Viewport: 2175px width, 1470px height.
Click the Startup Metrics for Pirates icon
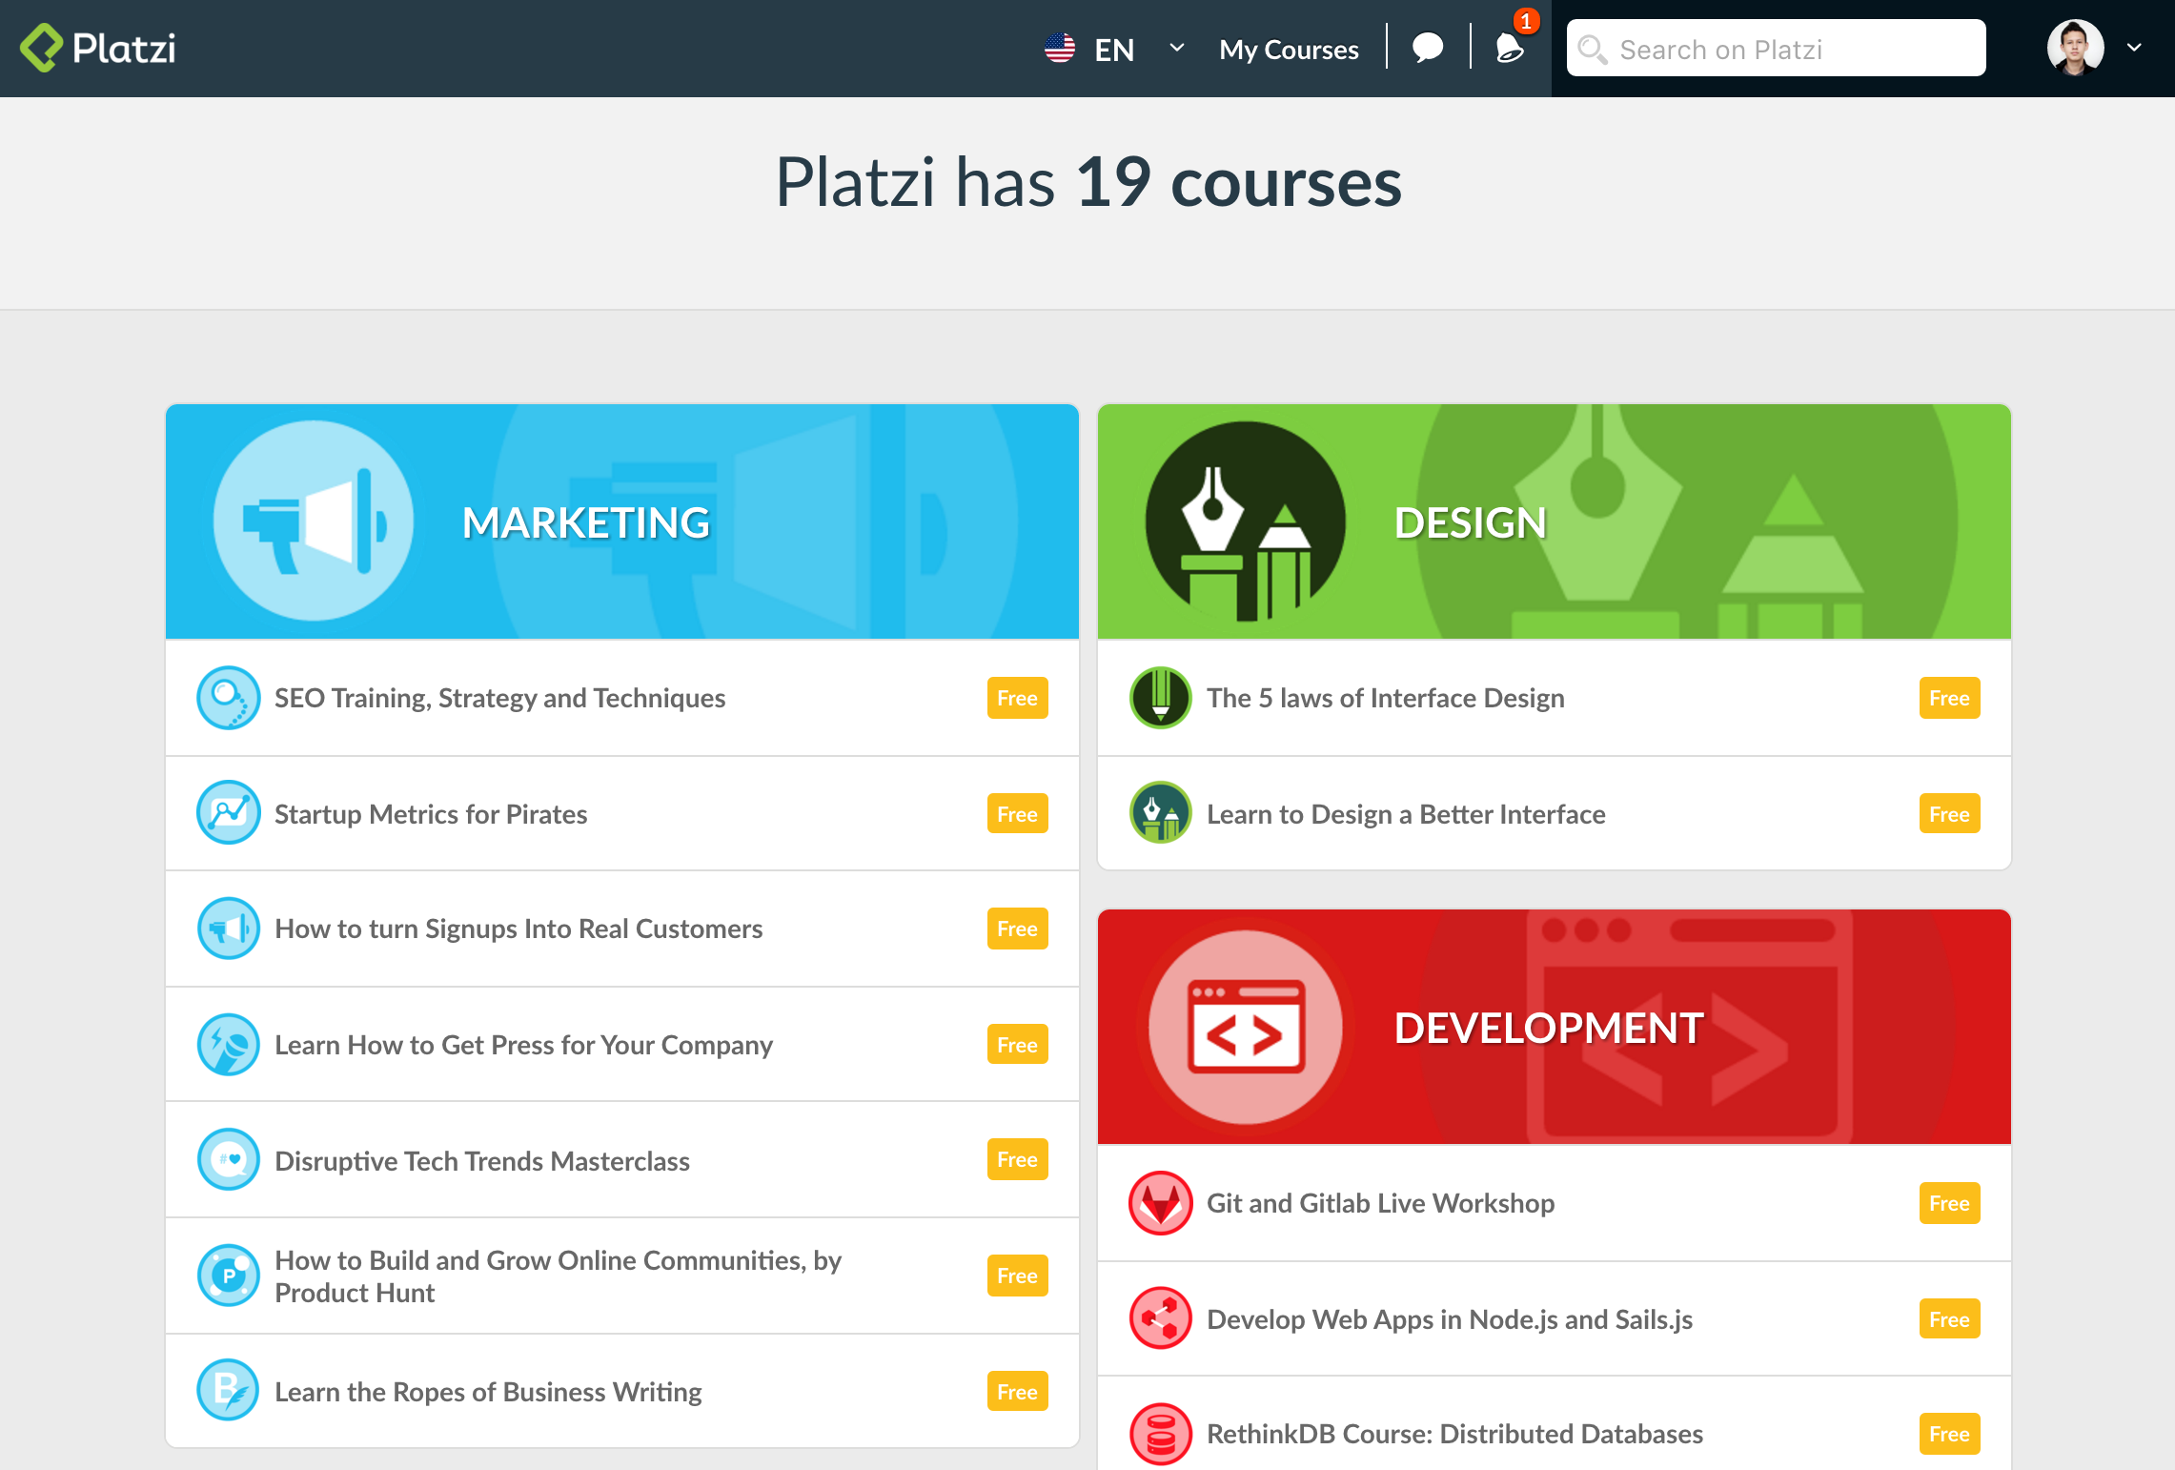click(x=228, y=813)
